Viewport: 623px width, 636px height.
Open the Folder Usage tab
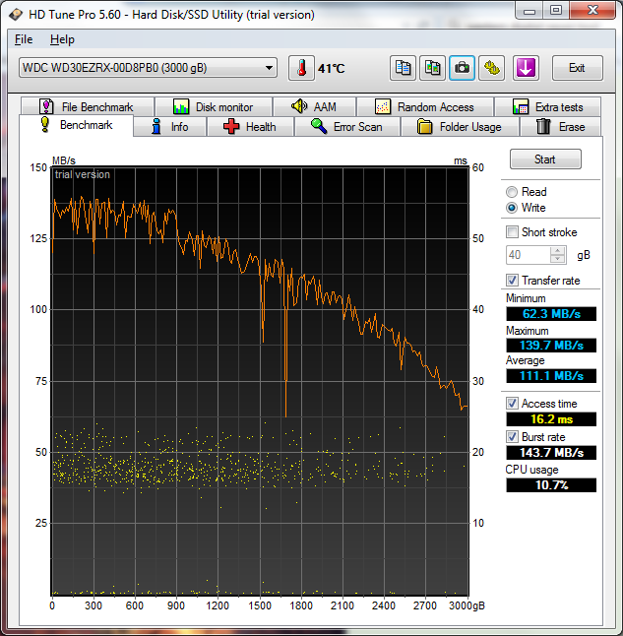pos(460,127)
